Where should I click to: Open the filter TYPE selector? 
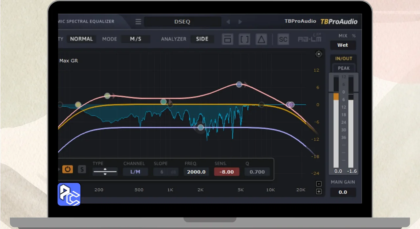point(105,171)
